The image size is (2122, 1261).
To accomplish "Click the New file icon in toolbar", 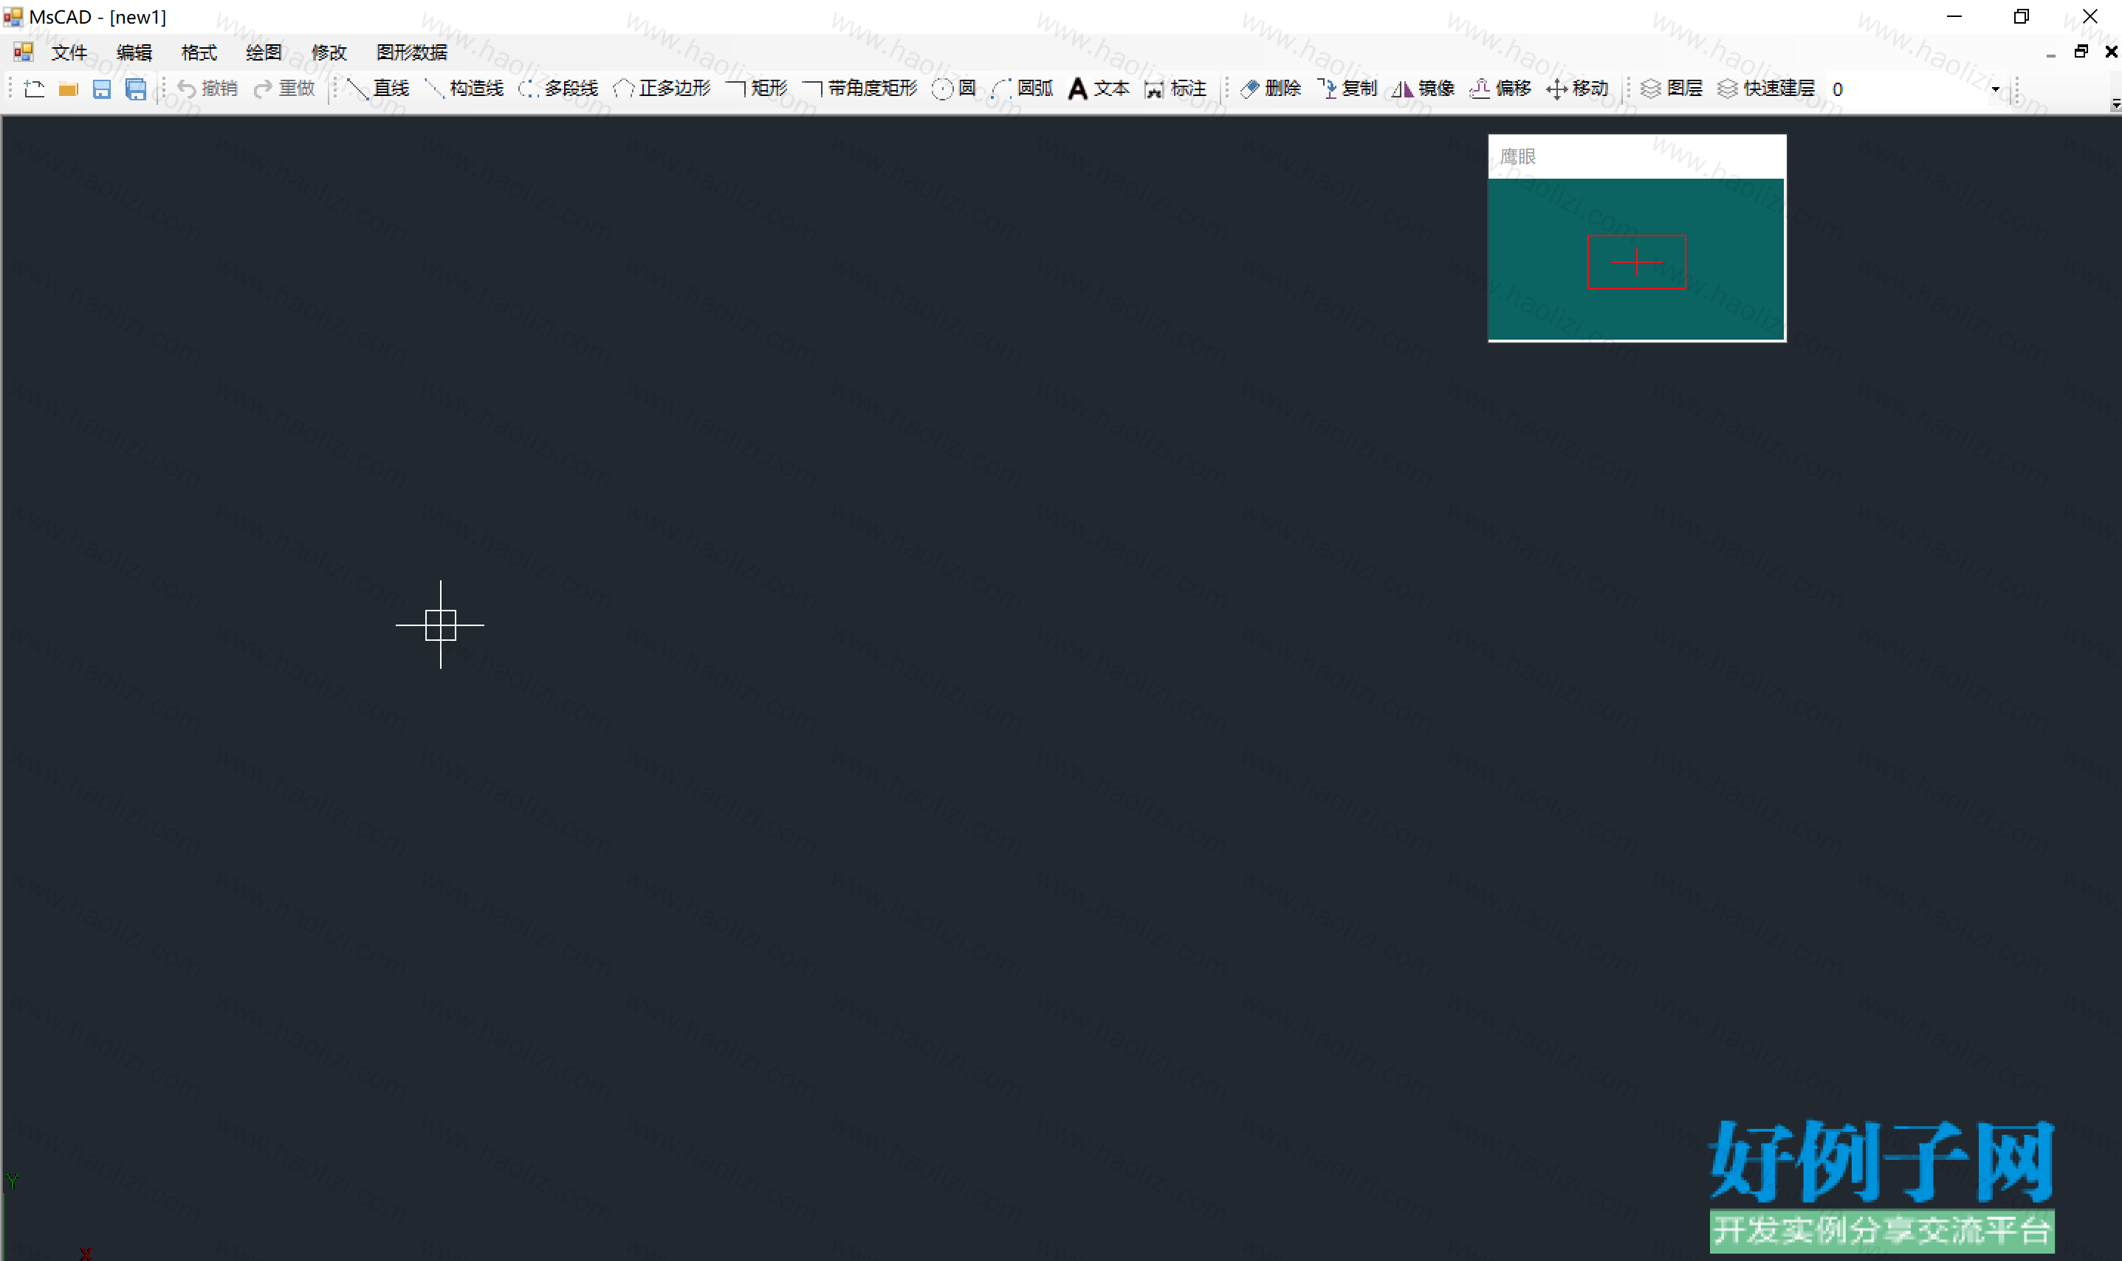I will [x=34, y=89].
